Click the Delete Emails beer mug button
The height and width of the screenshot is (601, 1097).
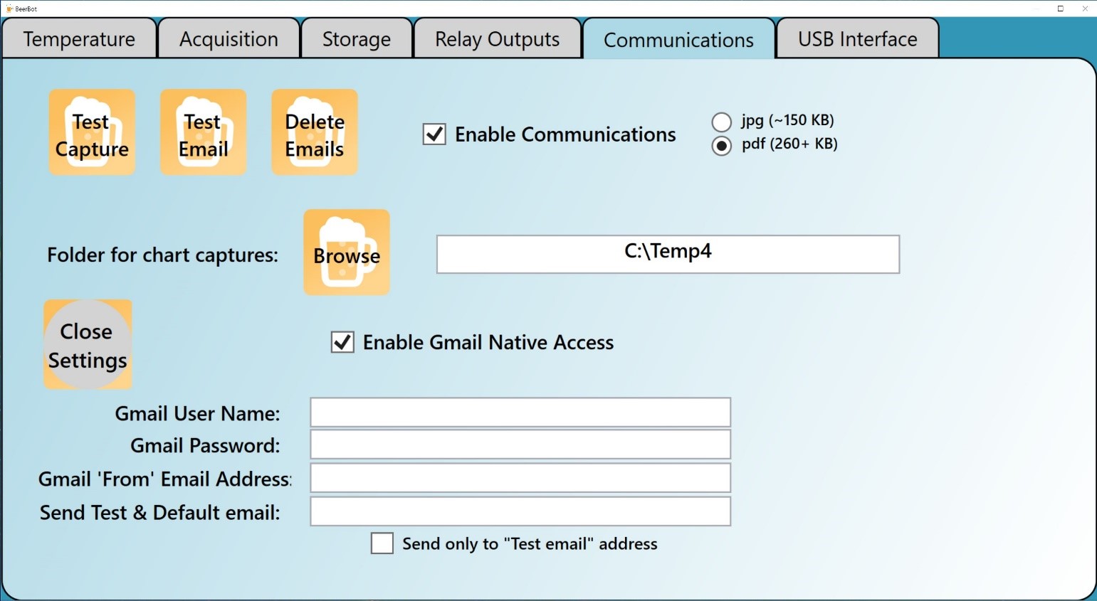[x=315, y=132]
